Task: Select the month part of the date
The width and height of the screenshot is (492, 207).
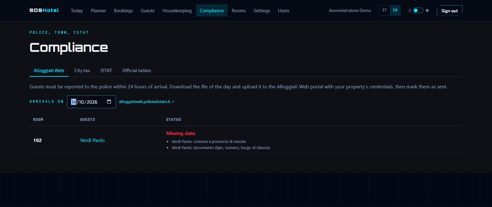Action: tap(82, 102)
